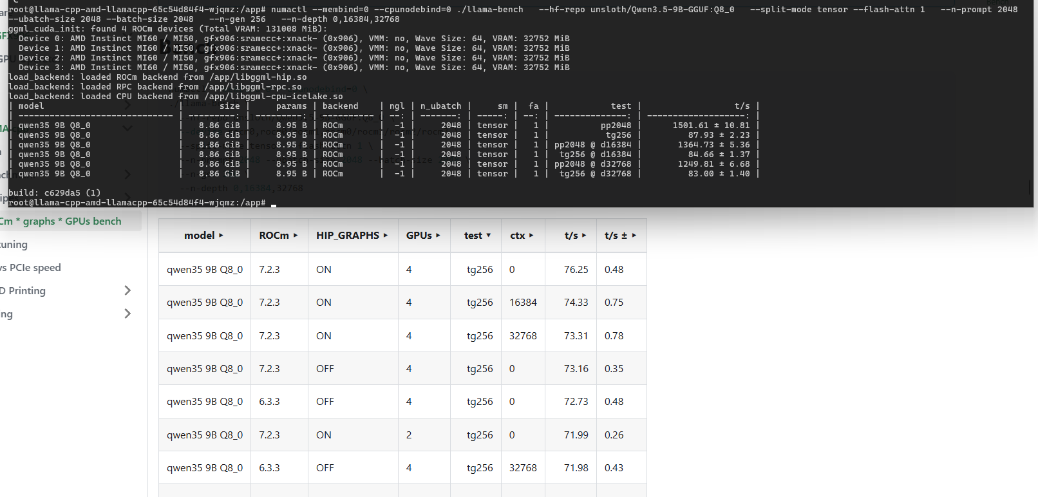Screen dimensions: 1038x497
Task: Open the PCIe speed sidebar page
Action: [30, 268]
